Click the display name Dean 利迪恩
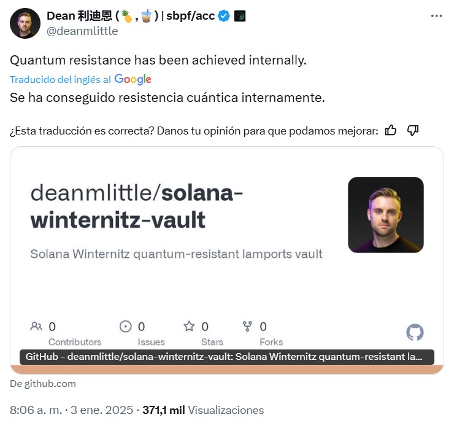454x425 pixels. 80,16
